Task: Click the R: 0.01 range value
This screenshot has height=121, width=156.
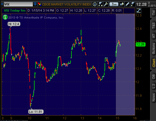Action: coord(117,10)
